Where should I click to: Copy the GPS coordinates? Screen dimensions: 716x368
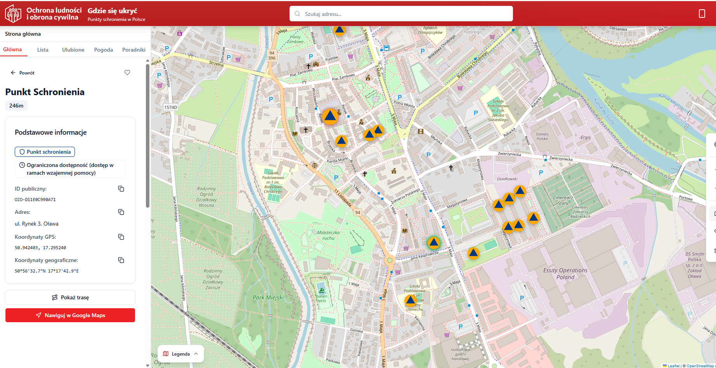pyautogui.click(x=121, y=237)
